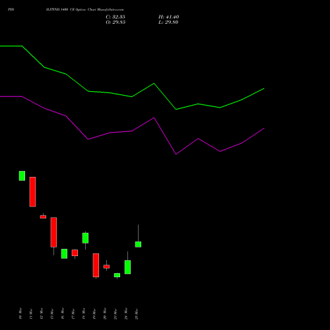
Task: Click the 12 Mar date axis label
Action: point(42,313)
